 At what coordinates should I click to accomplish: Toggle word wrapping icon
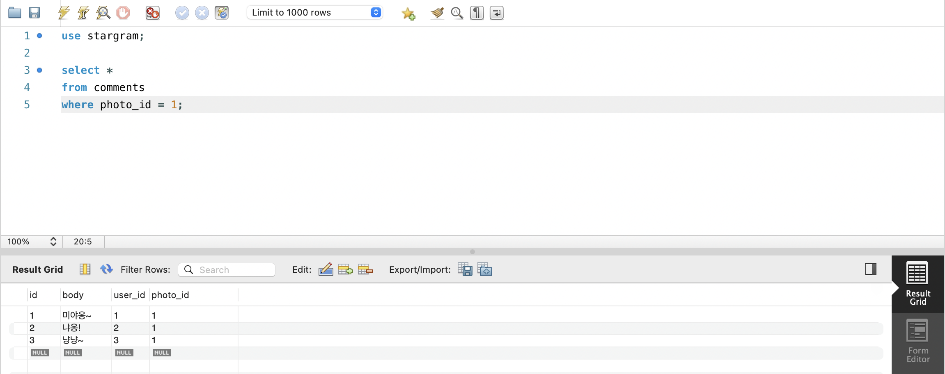(x=497, y=13)
